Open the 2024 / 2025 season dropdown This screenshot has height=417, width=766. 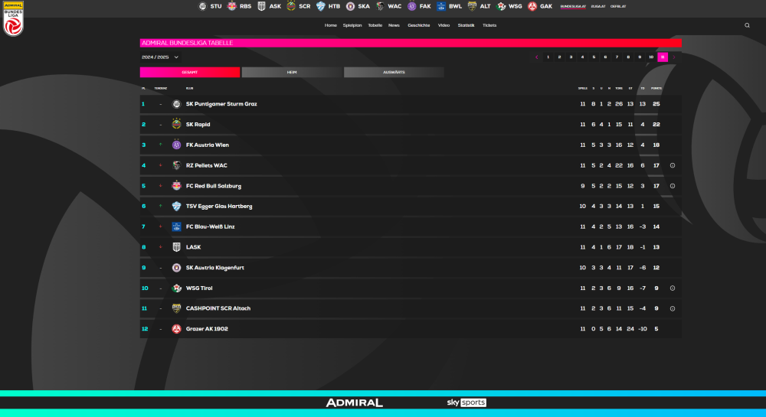[x=160, y=57]
